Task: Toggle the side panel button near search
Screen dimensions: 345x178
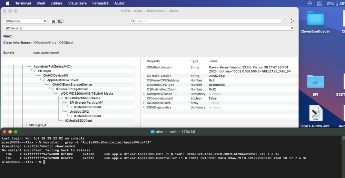Action: (292, 21)
